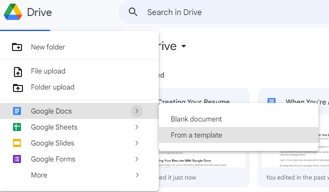The height and width of the screenshot is (192, 329).
Task: Click the File upload icon
Action: click(x=18, y=72)
